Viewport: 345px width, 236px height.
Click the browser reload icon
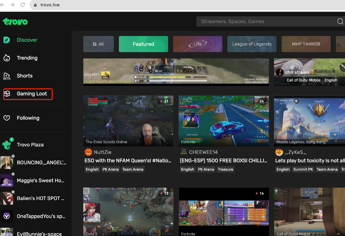coord(23,5)
